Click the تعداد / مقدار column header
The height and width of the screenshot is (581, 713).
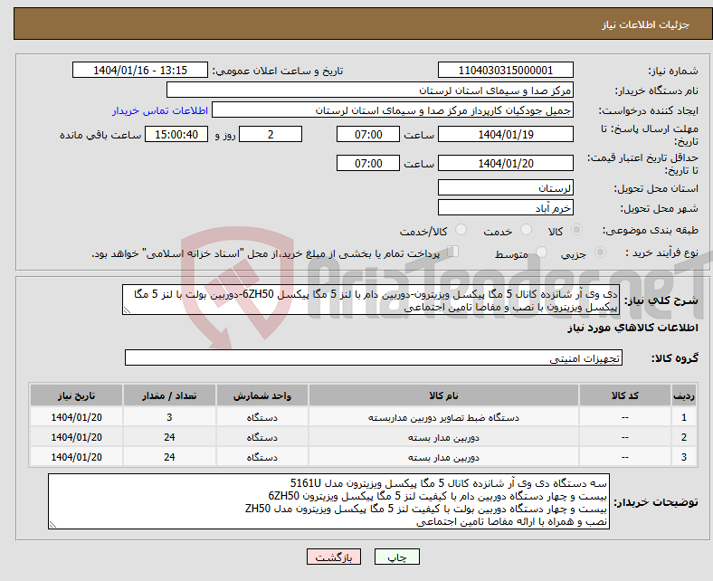(x=169, y=395)
